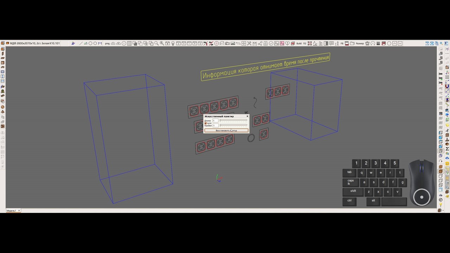Click the check mark circle icon
Viewport: 450px width, 253px height.
[271, 44]
